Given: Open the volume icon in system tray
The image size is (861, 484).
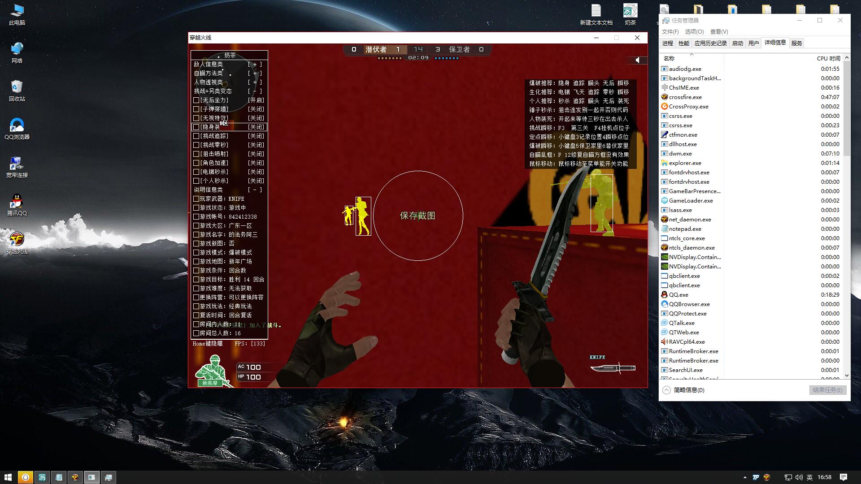Looking at the screenshot, I should [x=799, y=477].
